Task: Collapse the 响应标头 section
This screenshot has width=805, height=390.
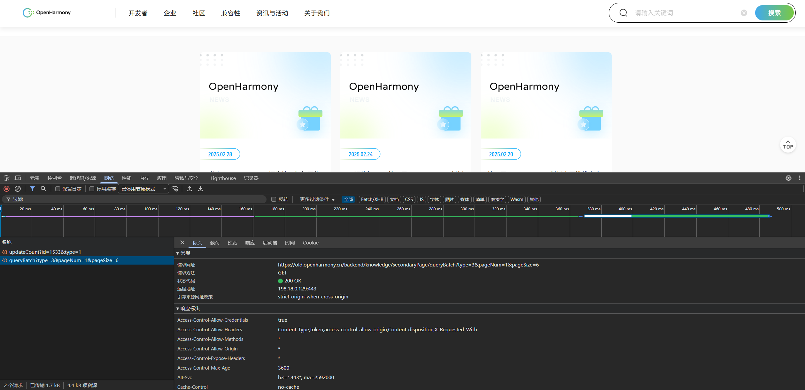Action: 178,309
